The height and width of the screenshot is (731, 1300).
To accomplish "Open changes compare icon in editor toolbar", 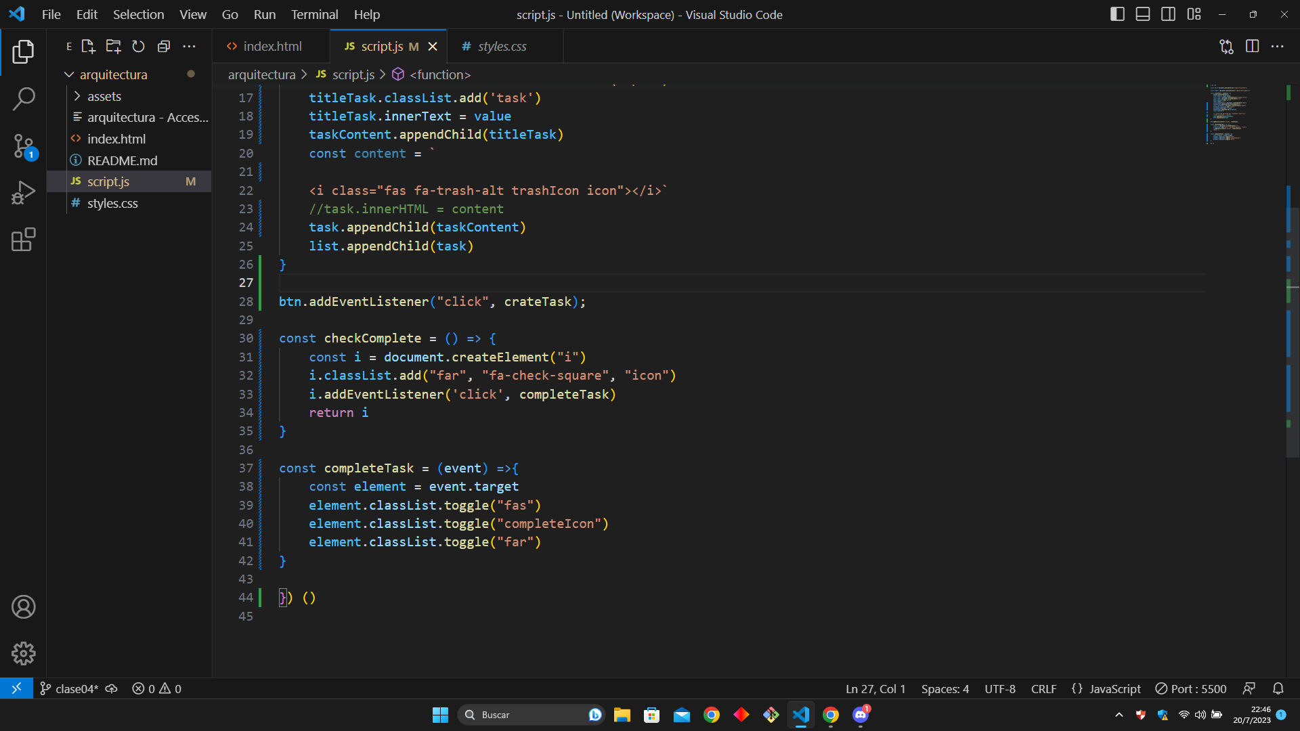I will pyautogui.click(x=1226, y=47).
